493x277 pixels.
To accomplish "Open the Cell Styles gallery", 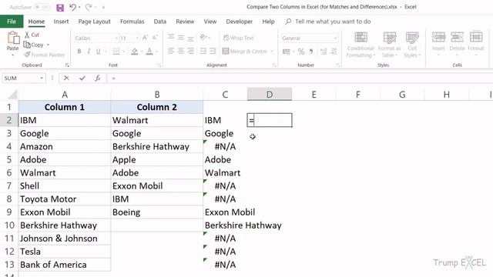I will coord(411,45).
